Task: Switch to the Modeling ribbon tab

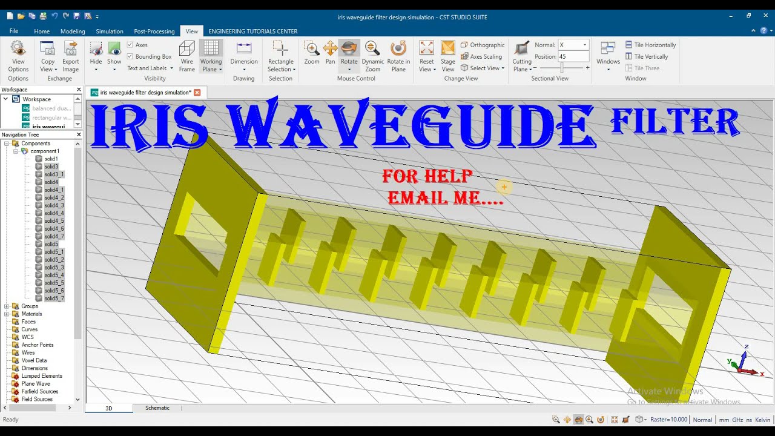Action: tap(73, 31)
